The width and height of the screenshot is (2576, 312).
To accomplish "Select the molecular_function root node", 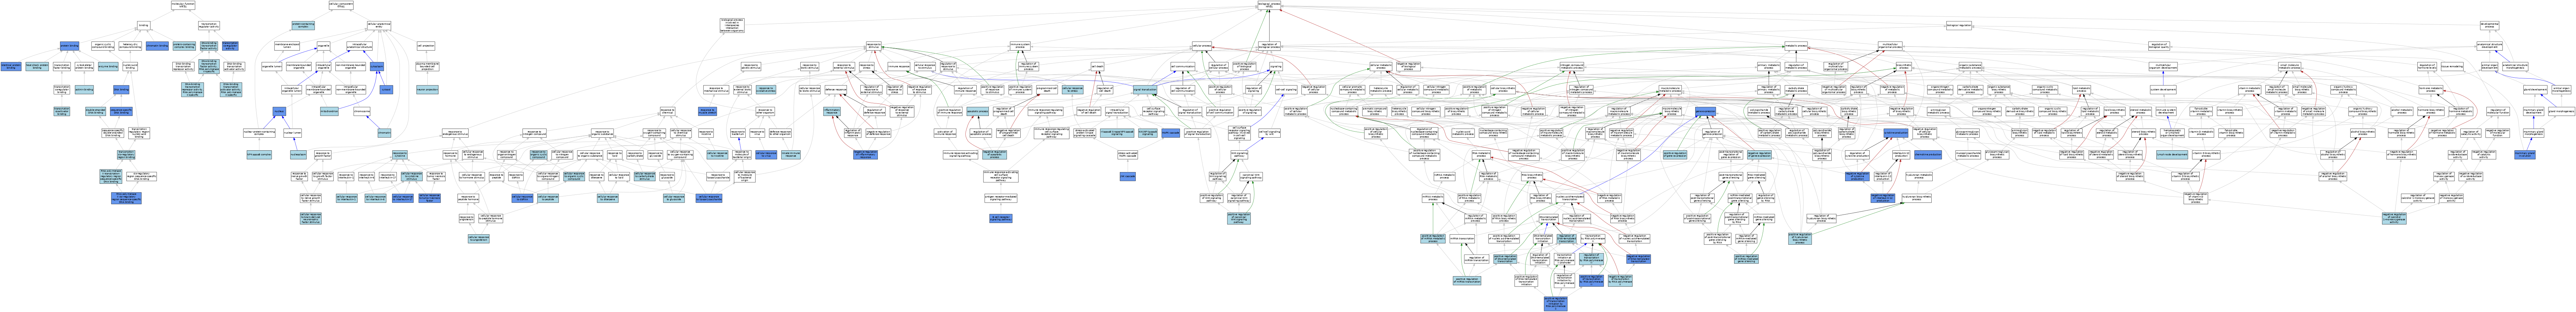I will [183, 5].
